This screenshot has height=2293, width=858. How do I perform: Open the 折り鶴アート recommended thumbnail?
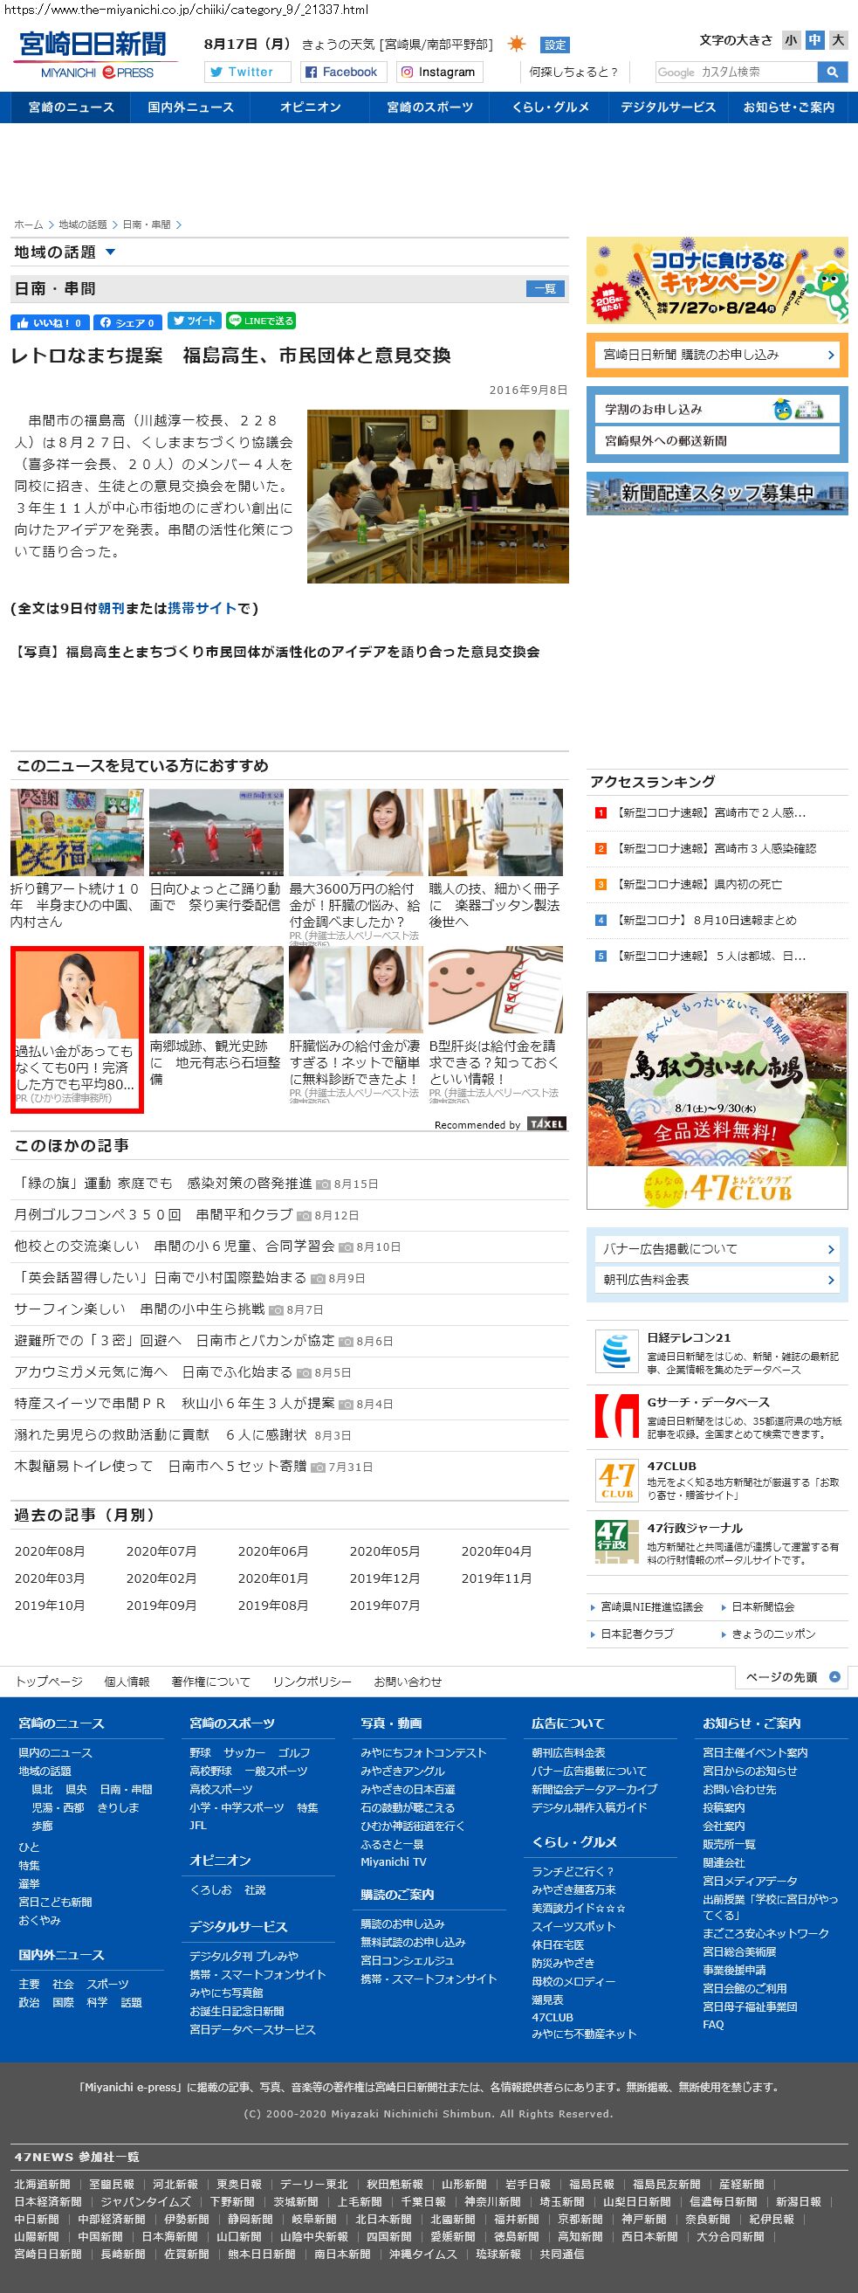(78, 832)
